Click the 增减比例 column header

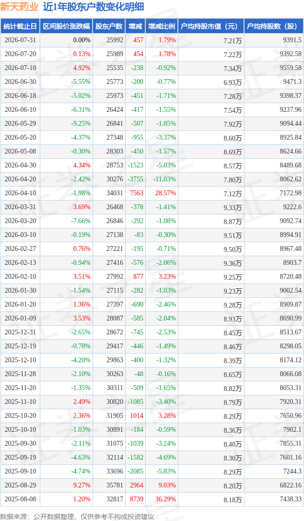click(162, 26)
